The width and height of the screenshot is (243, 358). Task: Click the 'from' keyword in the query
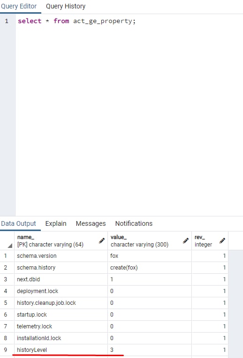coord(61,21)
